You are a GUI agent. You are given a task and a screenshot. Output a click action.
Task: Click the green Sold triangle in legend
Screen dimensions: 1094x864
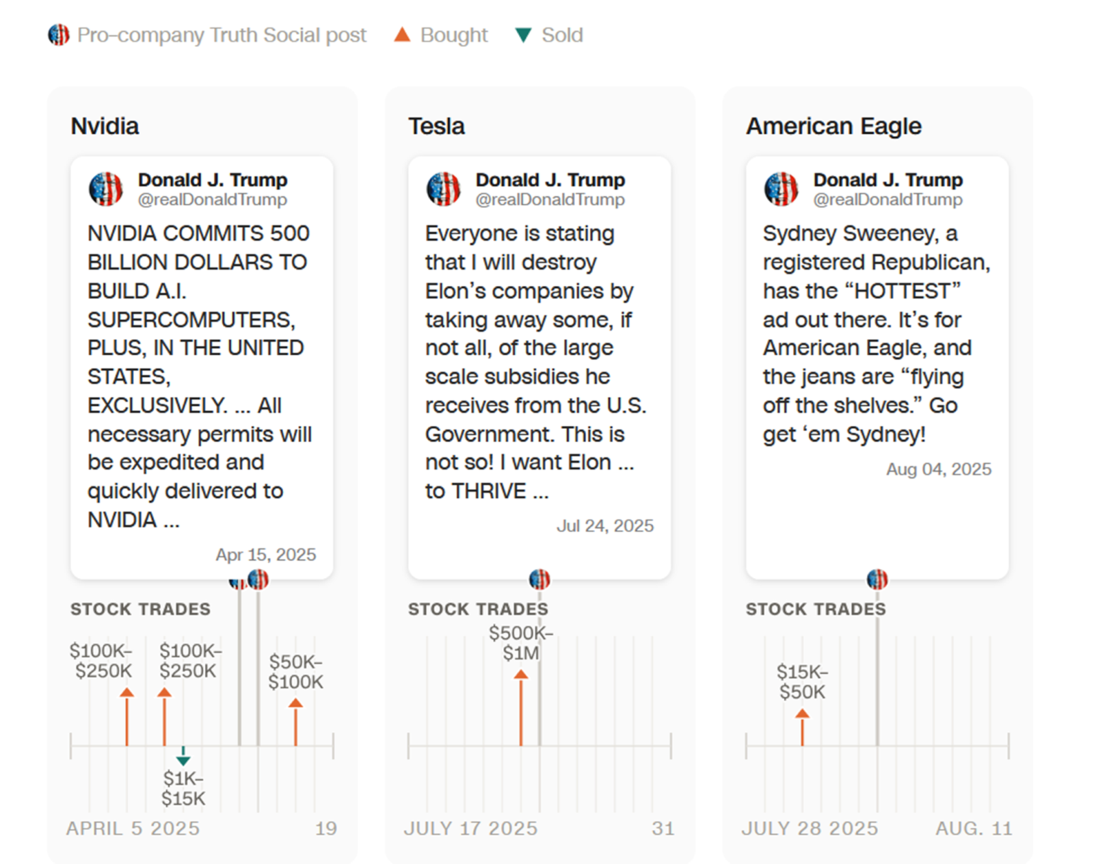tap(523, 35)
